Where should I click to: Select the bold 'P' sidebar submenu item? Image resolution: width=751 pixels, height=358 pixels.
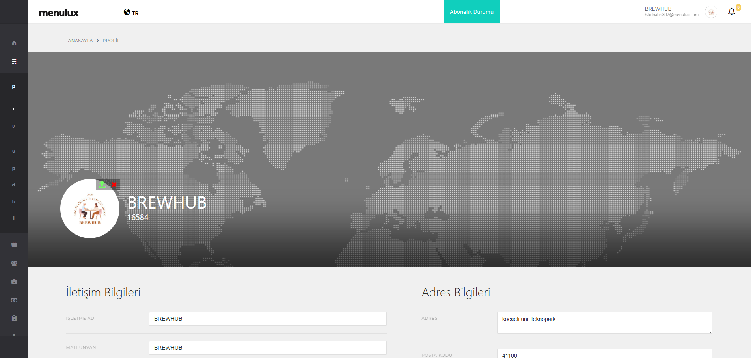point(14,87)
